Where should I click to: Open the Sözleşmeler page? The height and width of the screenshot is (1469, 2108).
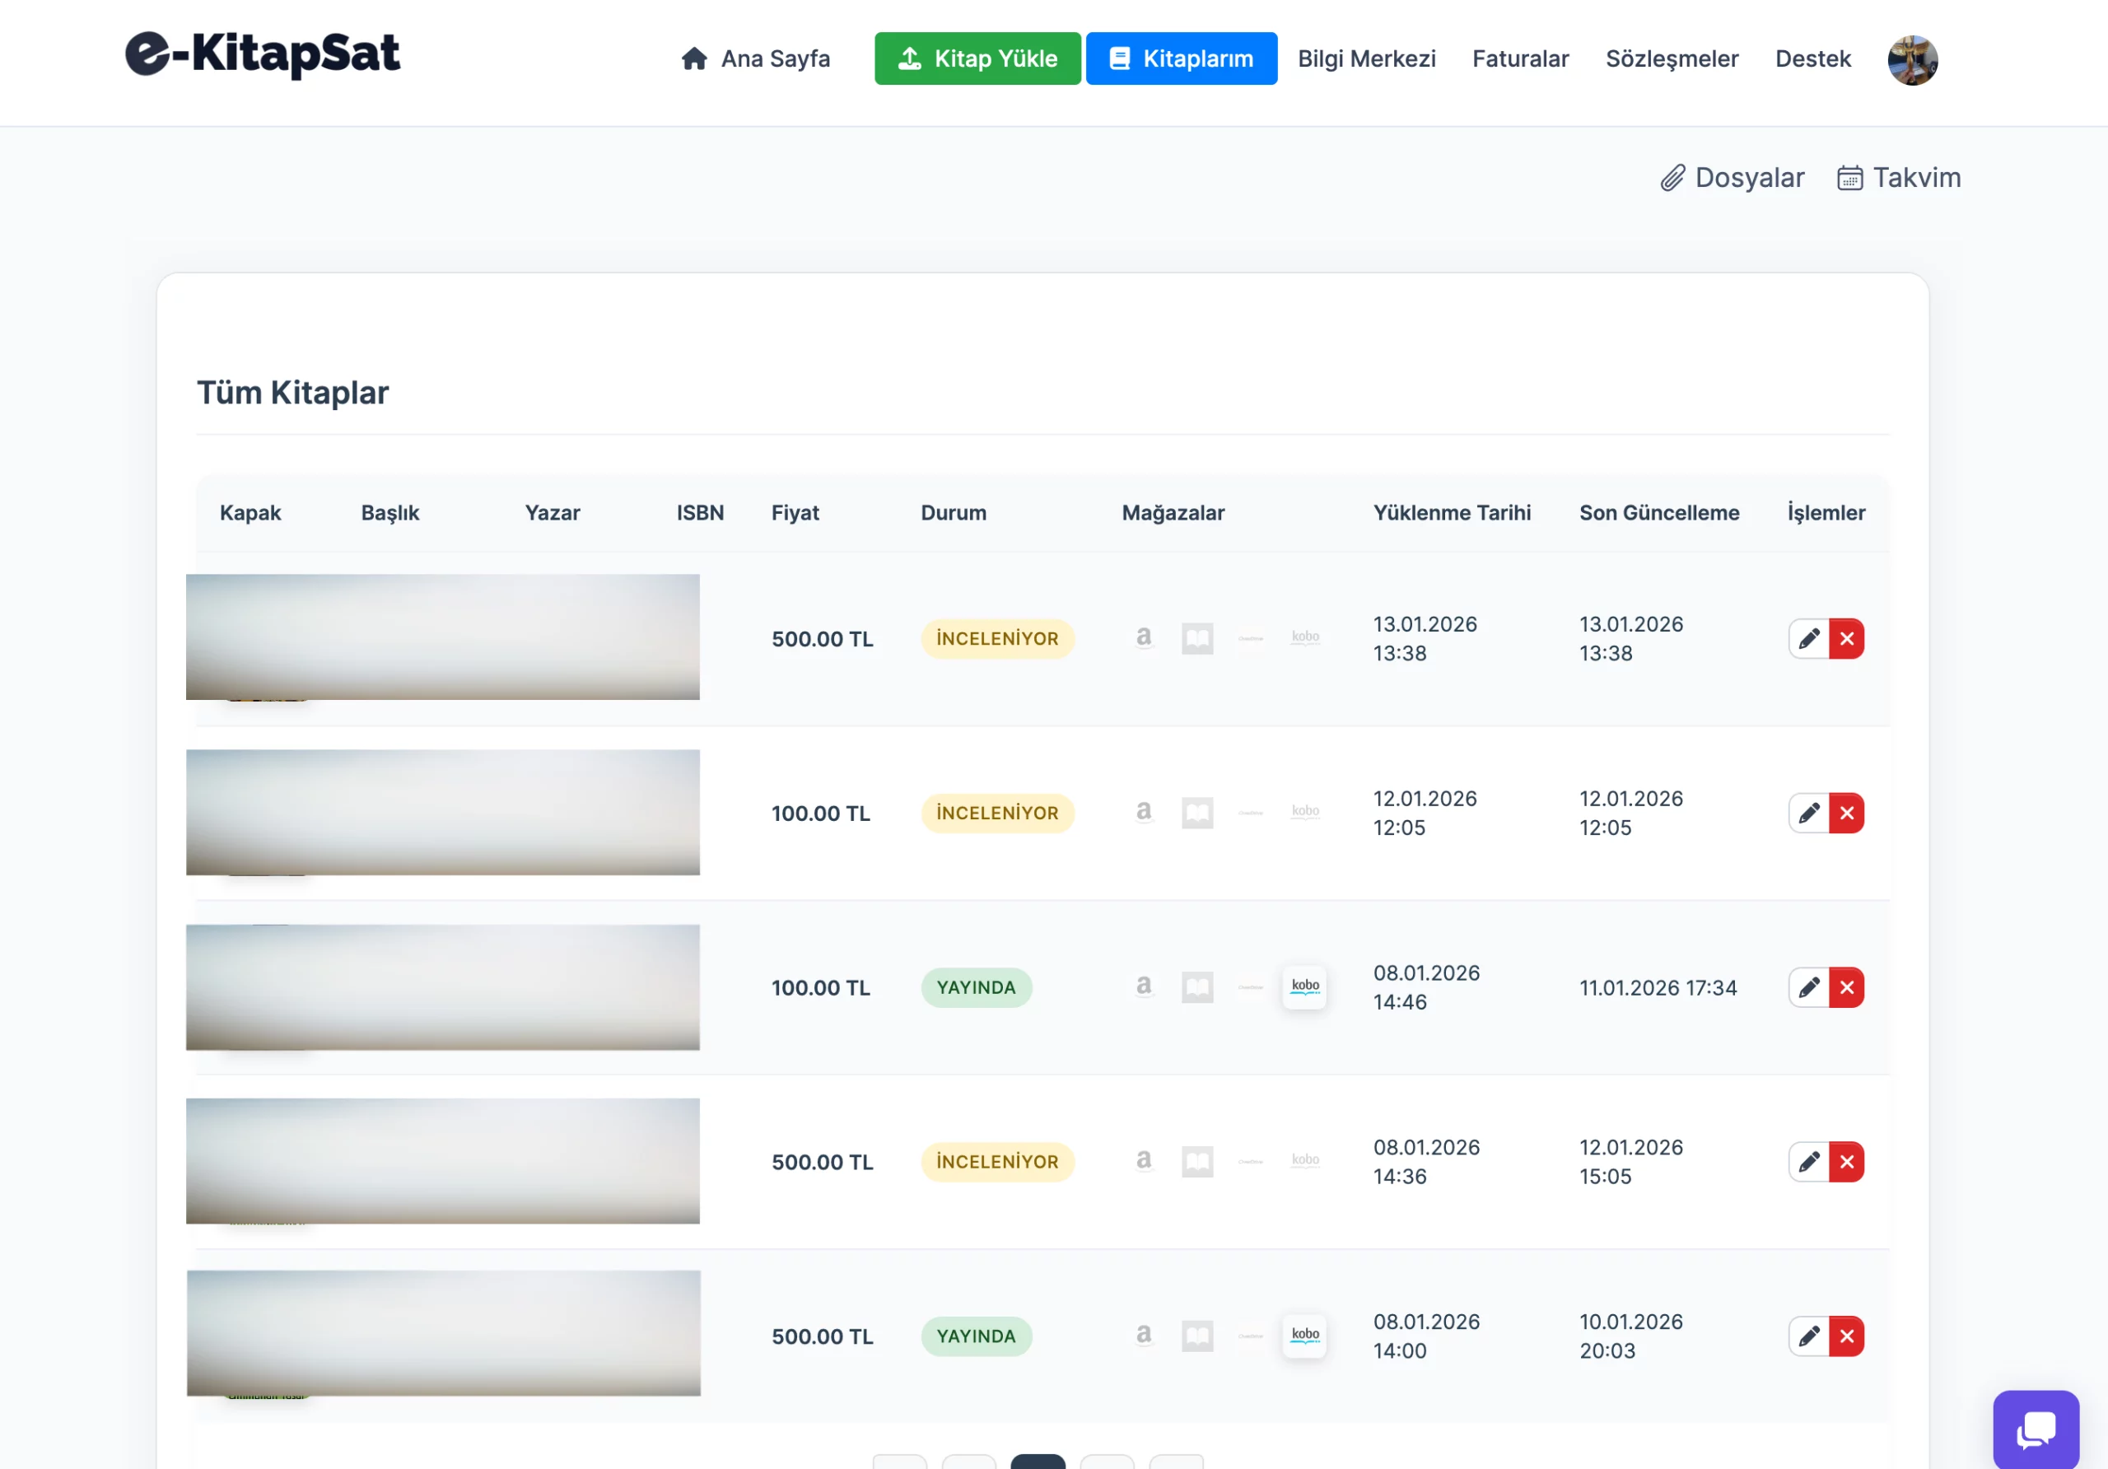1671,58
